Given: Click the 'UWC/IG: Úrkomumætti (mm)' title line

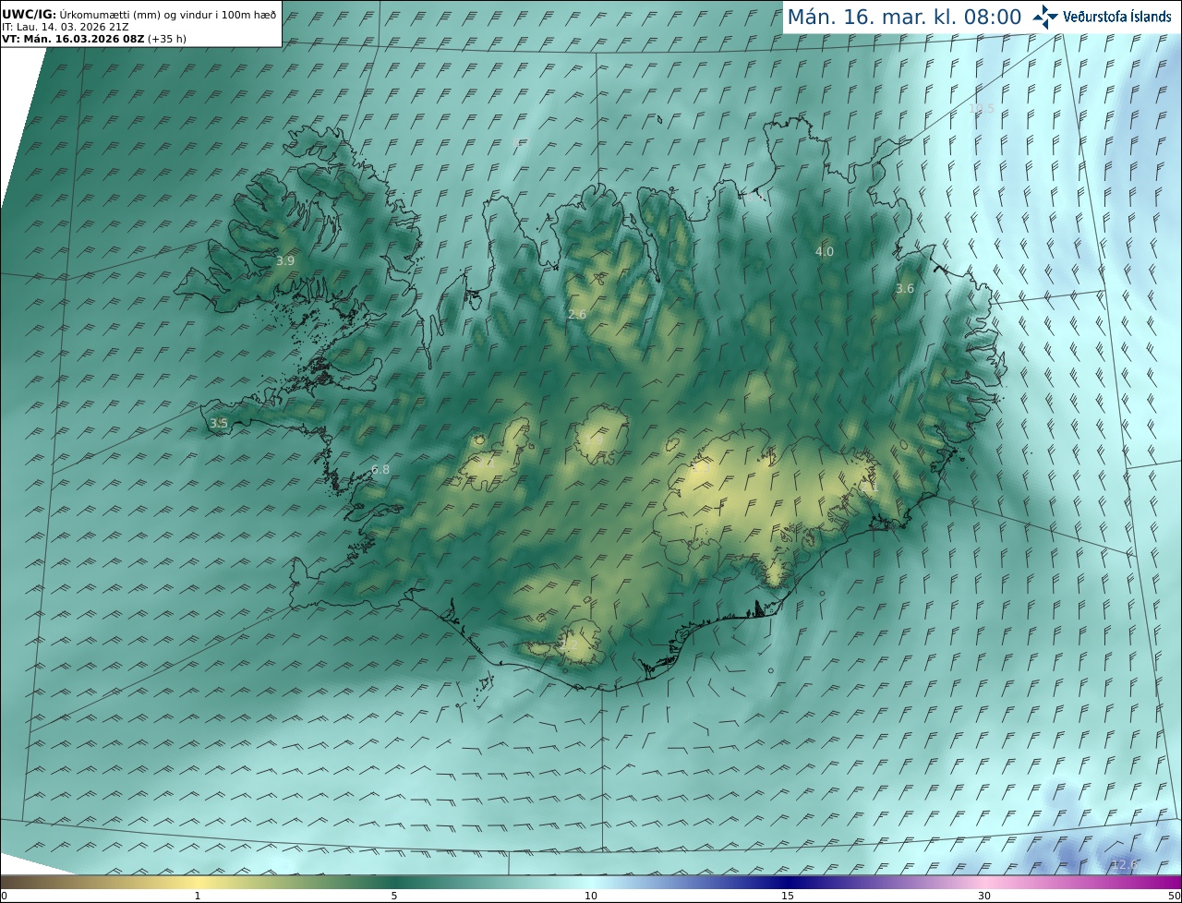Looking at the screenshot, I should click(x=139, y=15).
